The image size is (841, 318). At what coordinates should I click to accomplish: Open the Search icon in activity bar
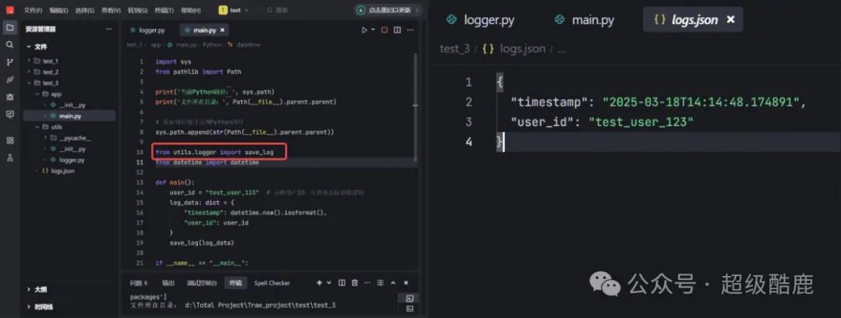pos(10,44)
